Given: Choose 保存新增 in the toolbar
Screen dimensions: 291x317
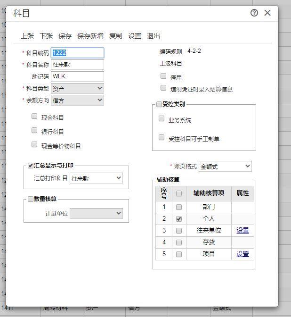Looking at the screenshot, I should click(90, 36).
